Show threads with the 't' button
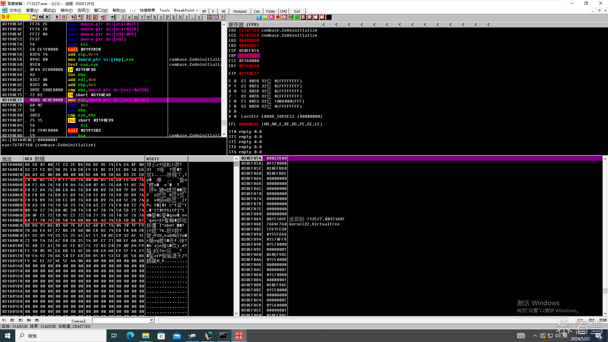This screenshot has width=608, height=342. [142, 17]
